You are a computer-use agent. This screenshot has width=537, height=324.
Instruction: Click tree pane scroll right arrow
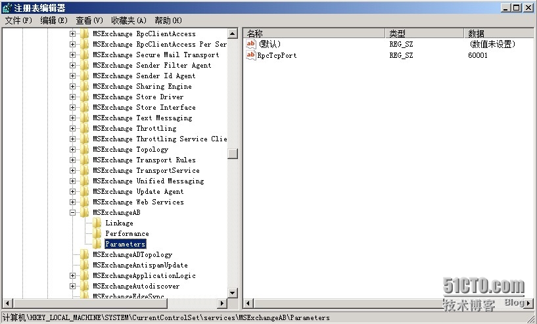pyautogui.click(x=222, y=304)
